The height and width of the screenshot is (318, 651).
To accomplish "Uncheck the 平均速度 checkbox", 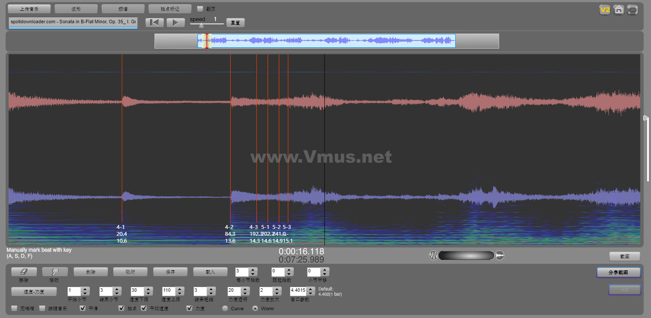I will [x=144, y=309].
